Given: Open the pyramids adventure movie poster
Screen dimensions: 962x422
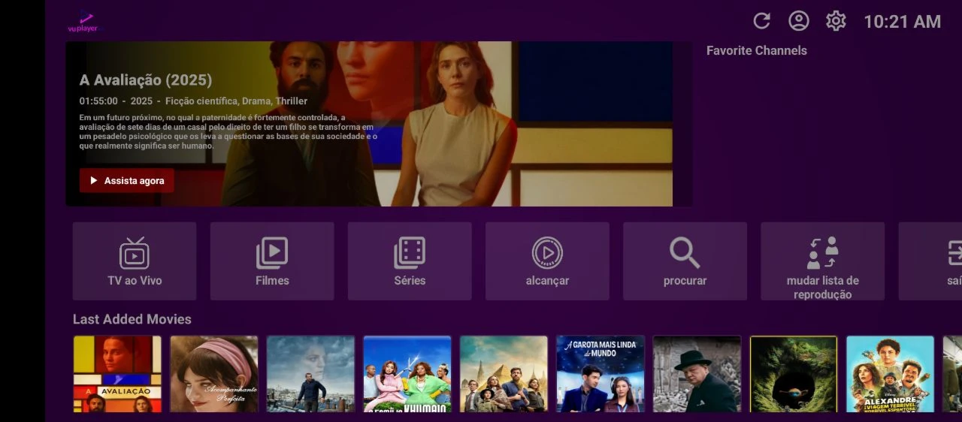Looking at the screenshot, I should [x=504, y=374].
